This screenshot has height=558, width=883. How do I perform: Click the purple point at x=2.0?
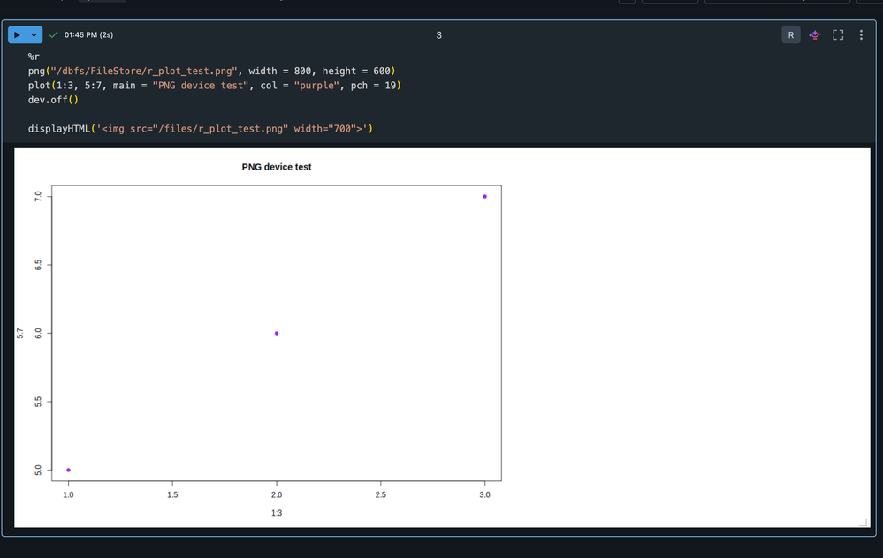[277, 333]
